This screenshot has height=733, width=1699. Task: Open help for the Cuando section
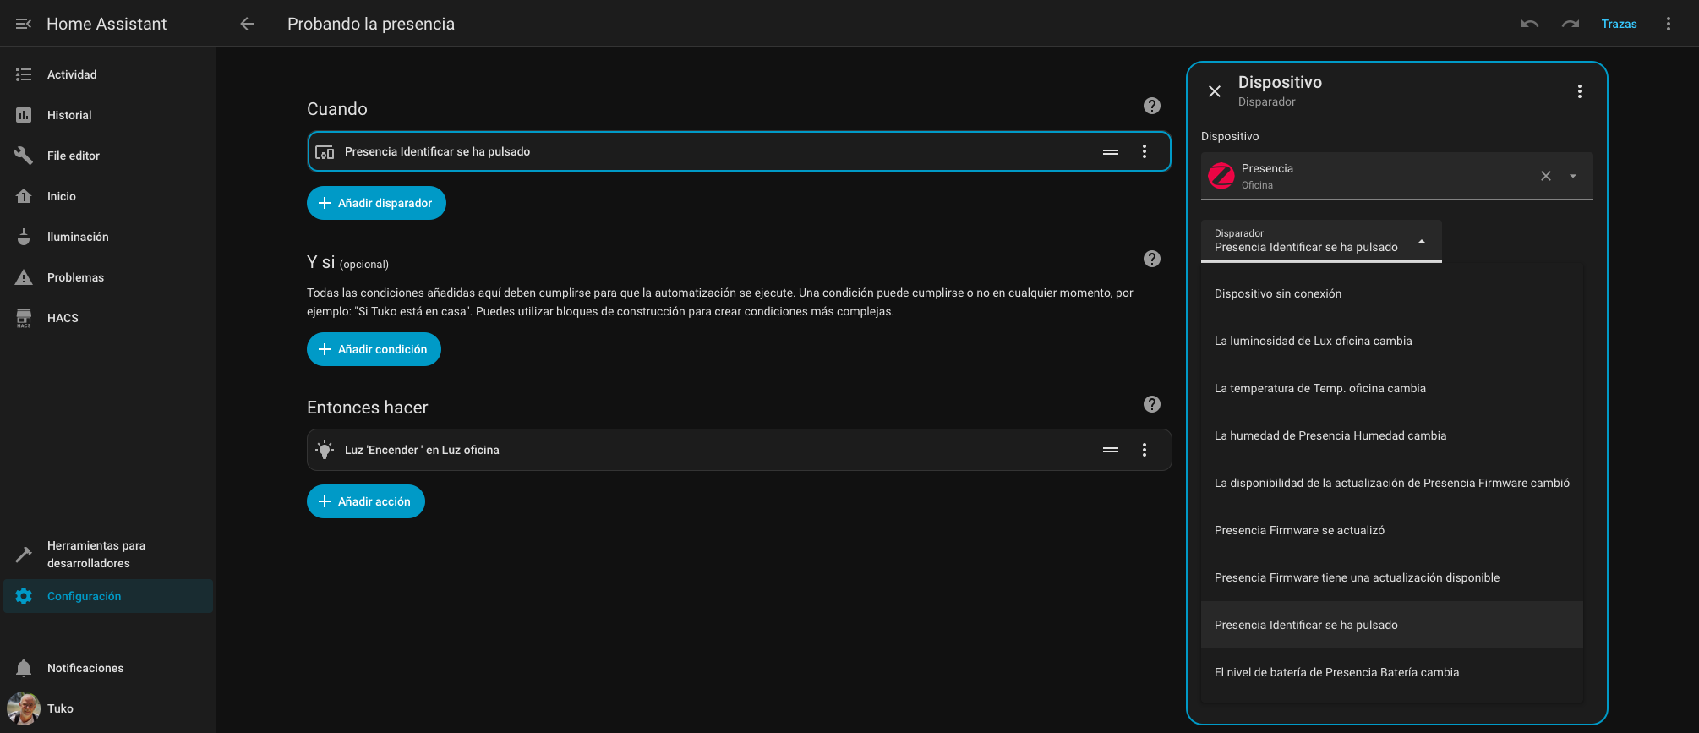1151,106
